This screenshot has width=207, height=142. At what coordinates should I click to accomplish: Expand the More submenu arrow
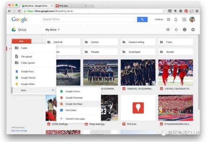[x=53, y=90]
